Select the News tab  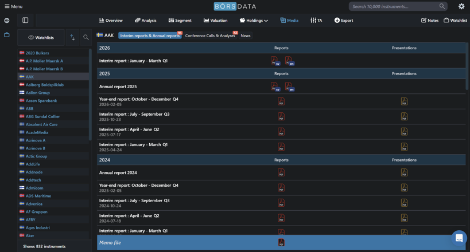click(x=246, y=36)
